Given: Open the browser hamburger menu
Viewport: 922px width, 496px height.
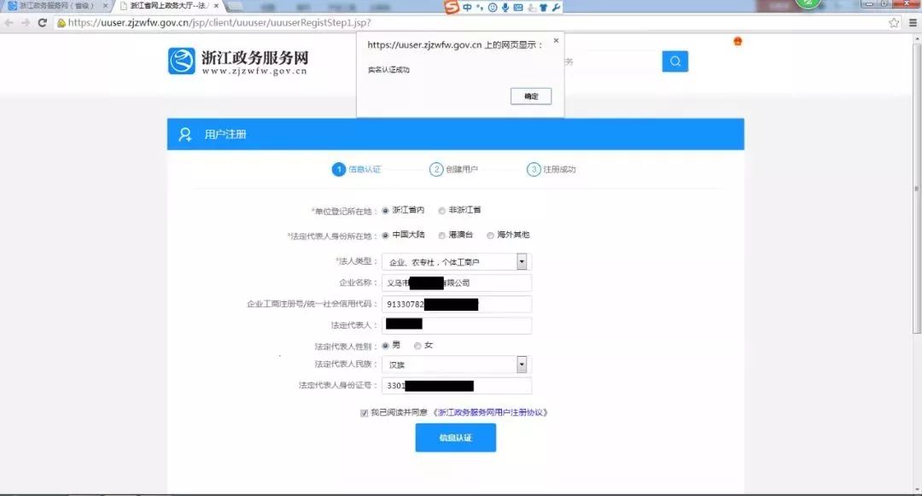Looking at the screenshot, I should tap(913, 23).
